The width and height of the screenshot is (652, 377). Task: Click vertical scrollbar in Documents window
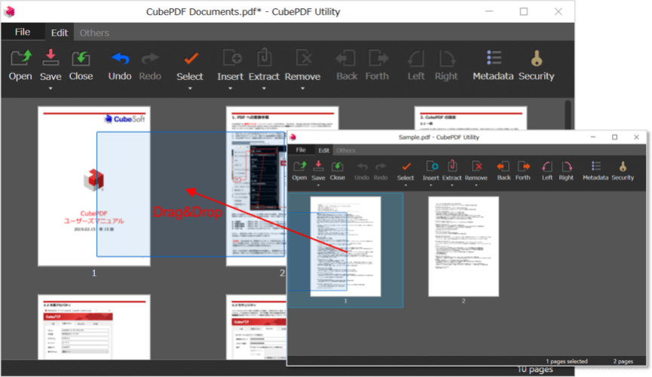coord(568,115)
